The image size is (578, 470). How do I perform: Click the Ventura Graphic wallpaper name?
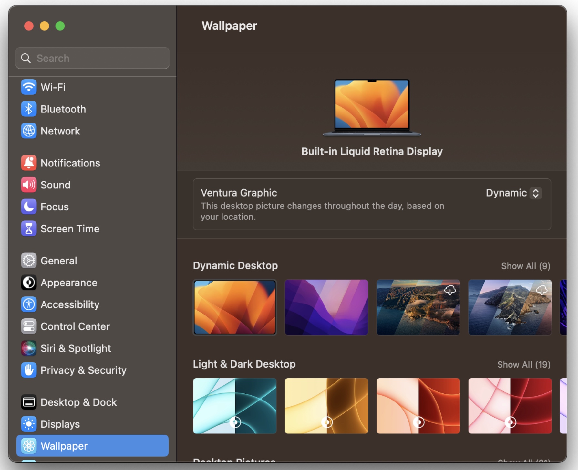(239, 193)
